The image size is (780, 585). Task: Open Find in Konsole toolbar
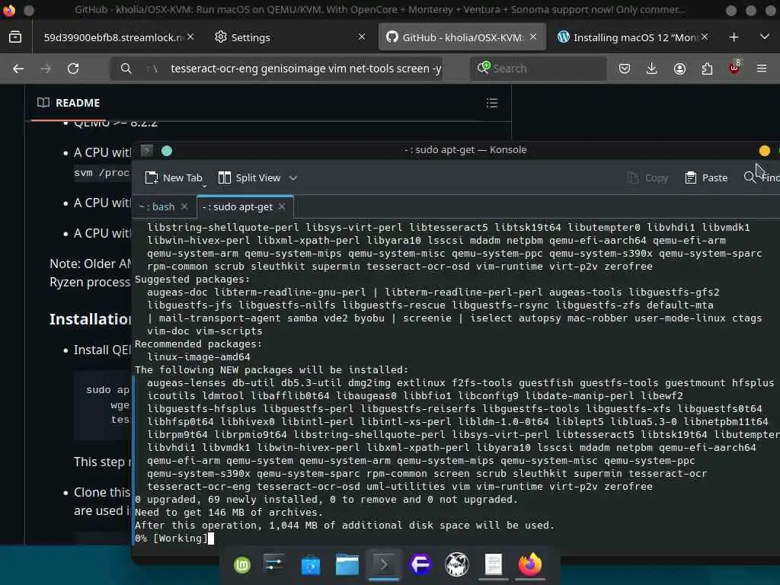tap(761, 177)
